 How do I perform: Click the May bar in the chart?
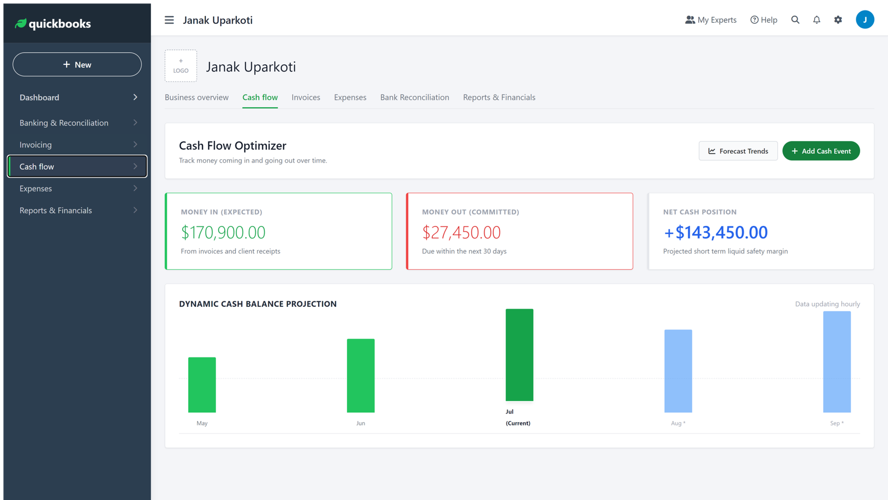(202, 385)
